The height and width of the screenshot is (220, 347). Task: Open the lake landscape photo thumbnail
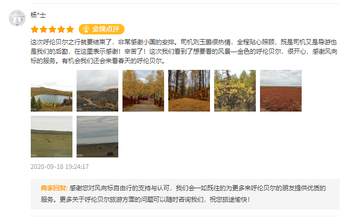[x=52, y=91]
